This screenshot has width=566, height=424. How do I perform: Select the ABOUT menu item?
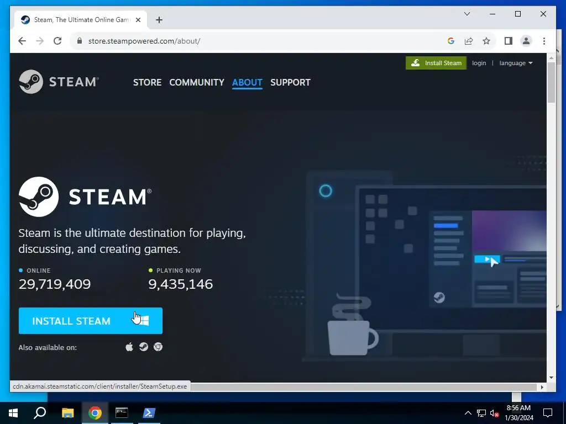tap(247, 82)
